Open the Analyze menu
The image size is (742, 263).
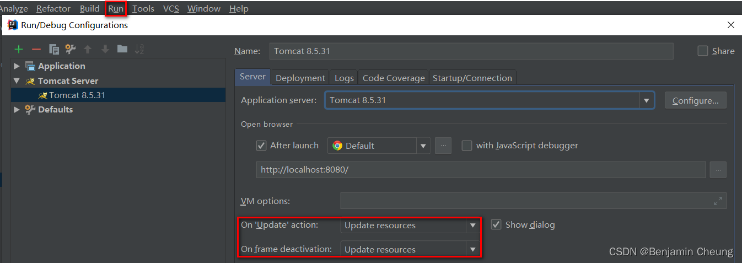(x=13, y=8)
